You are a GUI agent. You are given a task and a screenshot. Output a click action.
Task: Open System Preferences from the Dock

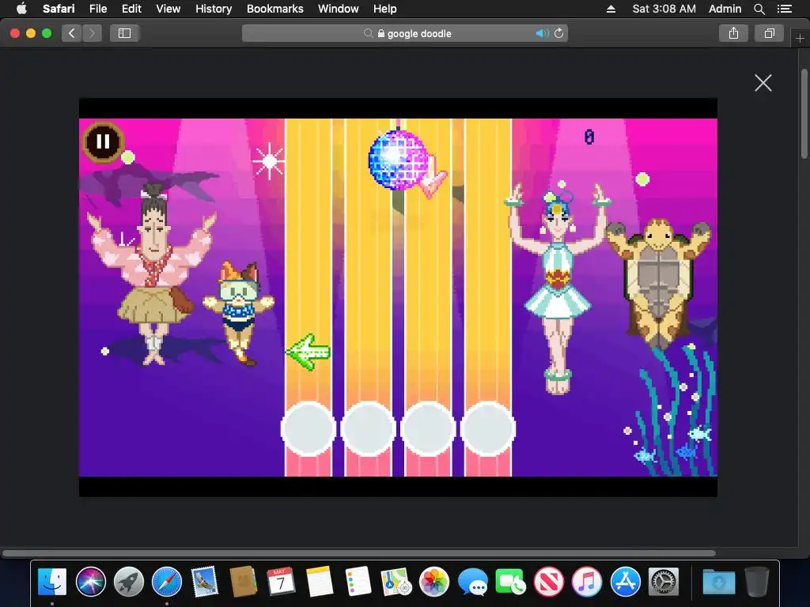[x=664, y=582]
